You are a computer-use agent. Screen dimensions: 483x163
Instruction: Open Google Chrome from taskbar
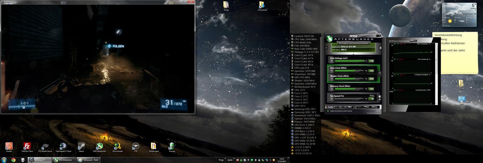13,160
